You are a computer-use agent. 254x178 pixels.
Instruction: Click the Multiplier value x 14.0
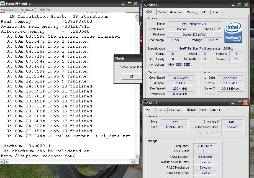[180, 83]
